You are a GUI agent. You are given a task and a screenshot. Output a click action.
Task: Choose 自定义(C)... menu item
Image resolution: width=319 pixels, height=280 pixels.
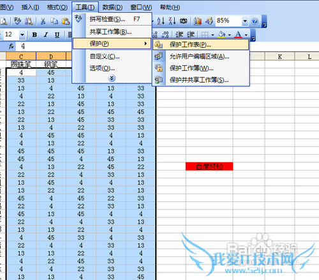coord(112,56)
